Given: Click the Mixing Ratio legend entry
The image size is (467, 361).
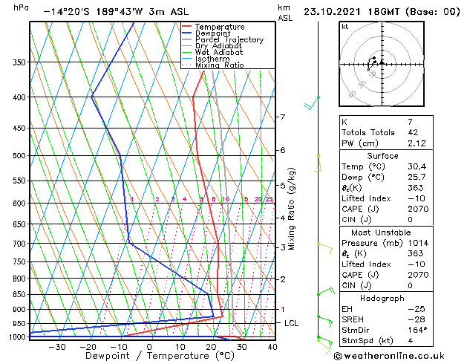Looking at the screenshot, I should [219, 65].
